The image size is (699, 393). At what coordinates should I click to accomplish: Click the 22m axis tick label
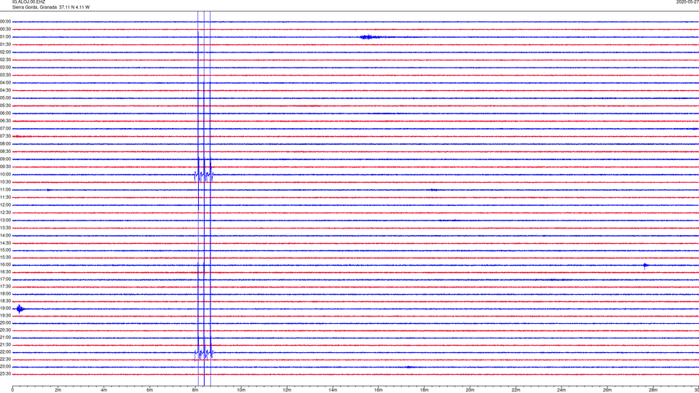[x=516, y=390]
